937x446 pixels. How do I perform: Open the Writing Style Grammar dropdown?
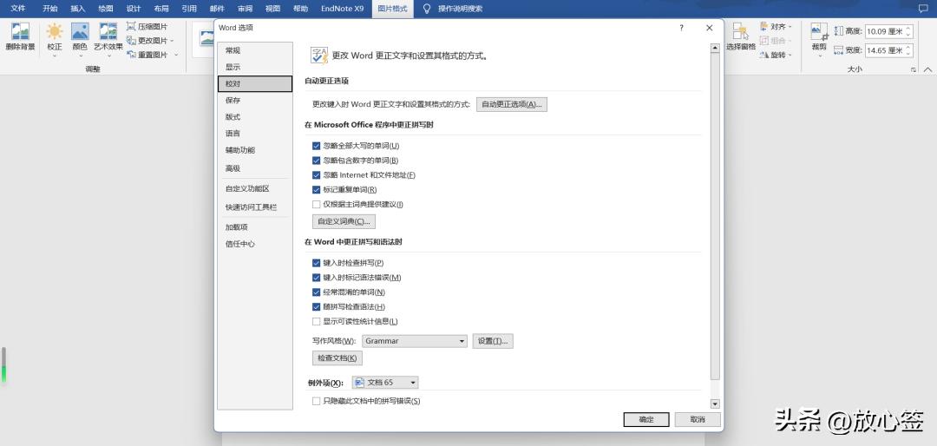tap(415, 341)
